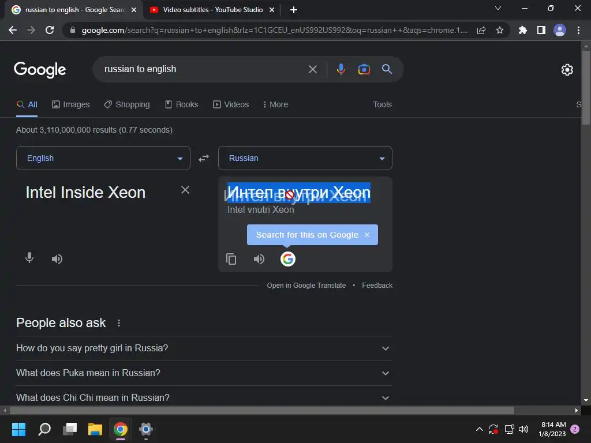Click the Google G search translation icon
Viewport: 591px width, 443px height.
click(287, 259)
